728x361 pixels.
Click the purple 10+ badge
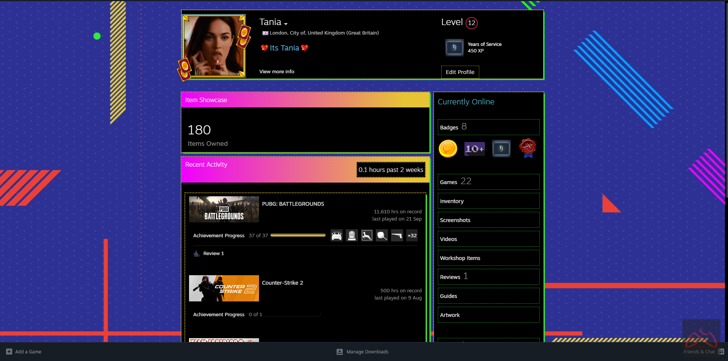pos(474,149)
